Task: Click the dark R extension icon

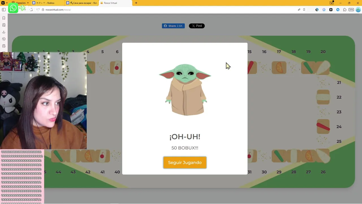Action: tap(317, 10)
